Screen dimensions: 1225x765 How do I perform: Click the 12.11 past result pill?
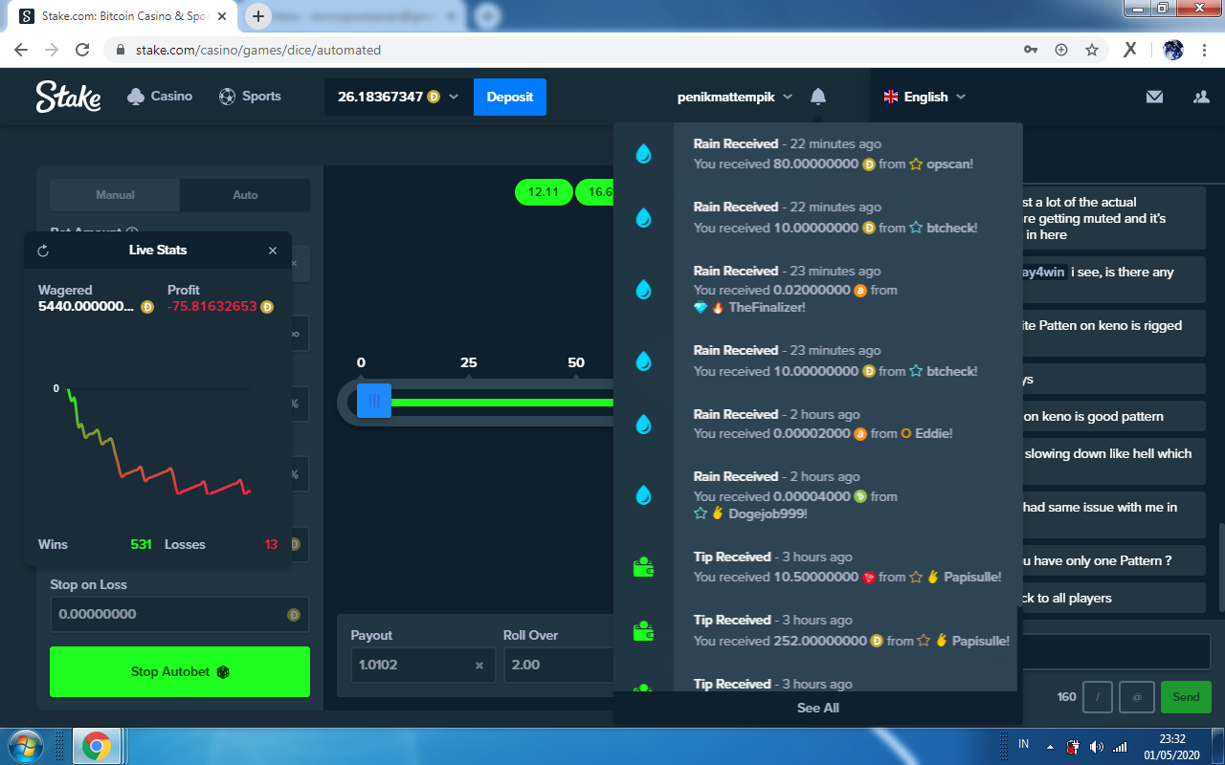[543, 192]
